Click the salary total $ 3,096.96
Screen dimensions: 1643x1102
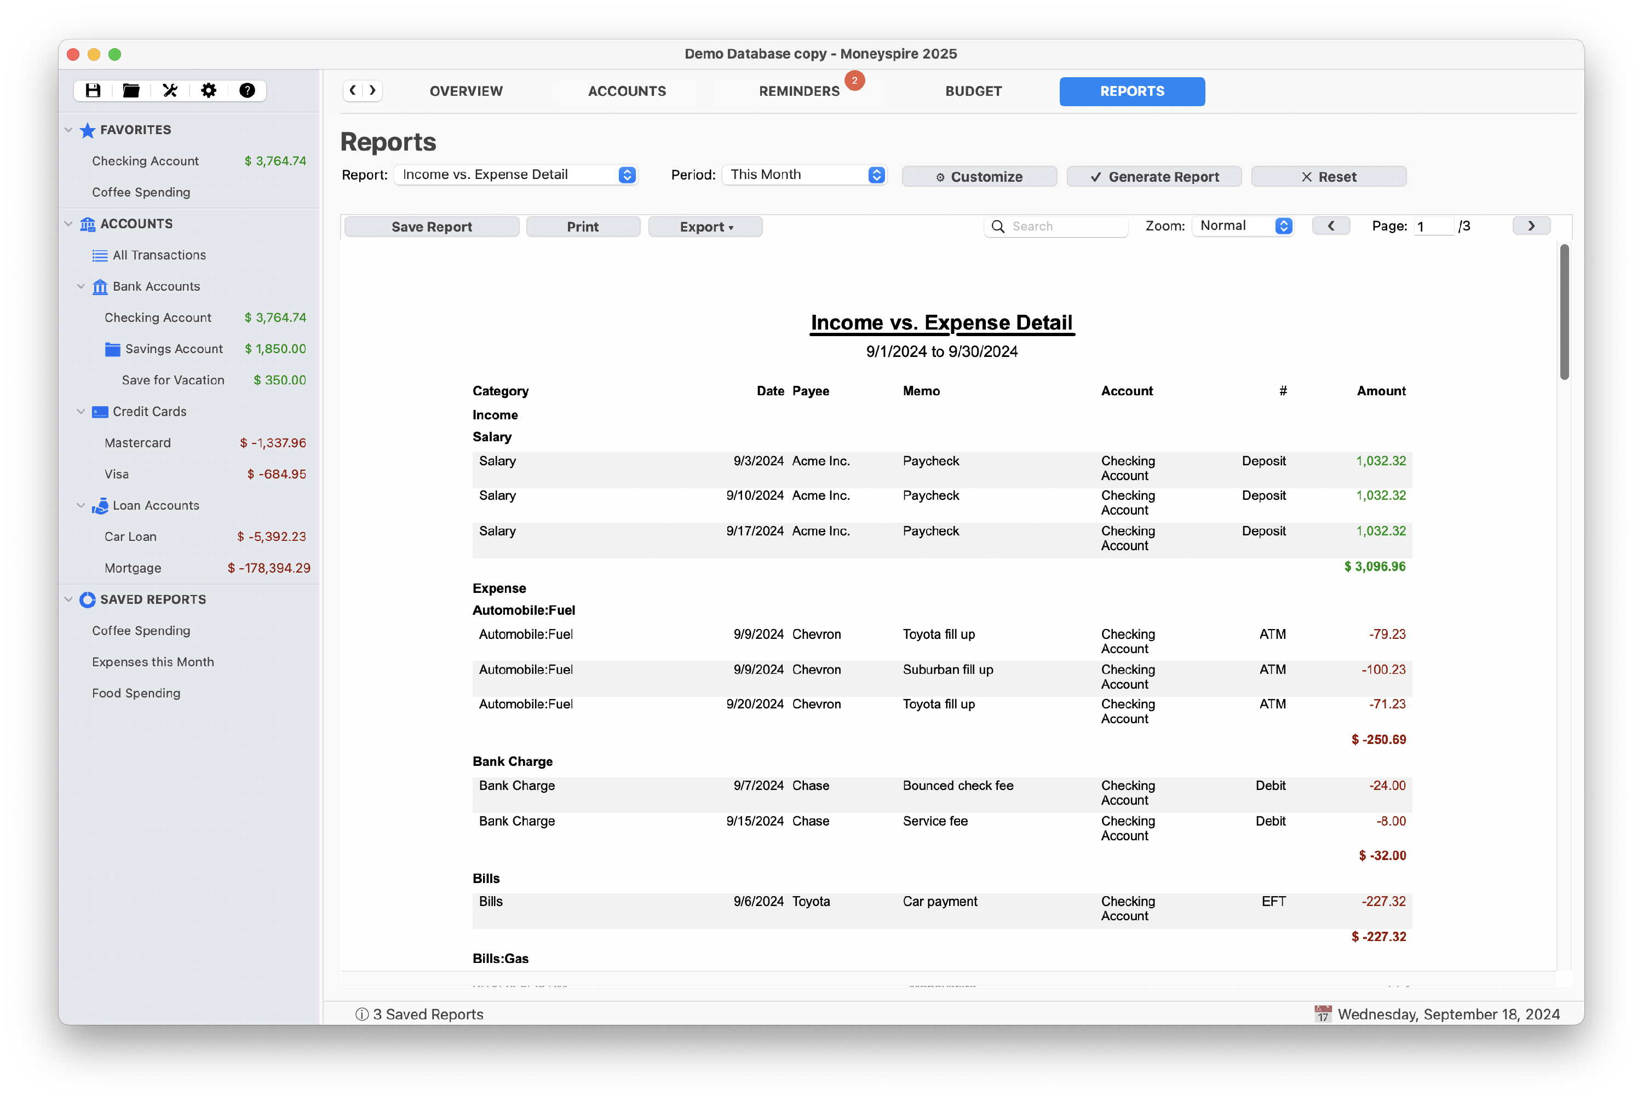point(1375,567)
